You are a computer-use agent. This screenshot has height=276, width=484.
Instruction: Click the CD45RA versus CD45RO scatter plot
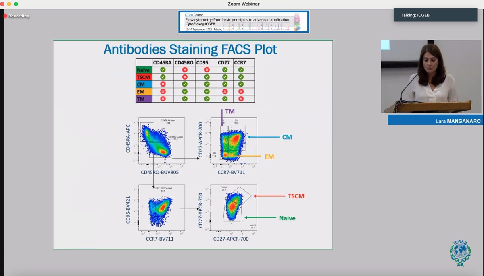tap(162, 141)
